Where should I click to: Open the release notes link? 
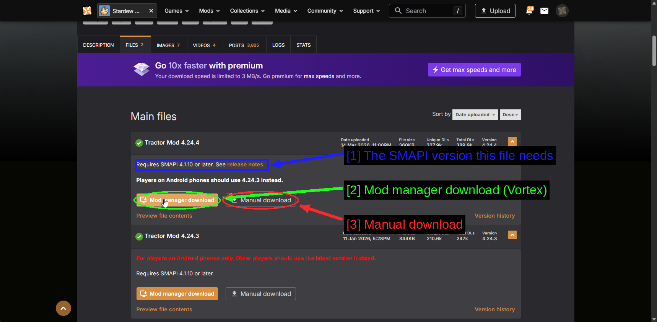pos(245,164)
